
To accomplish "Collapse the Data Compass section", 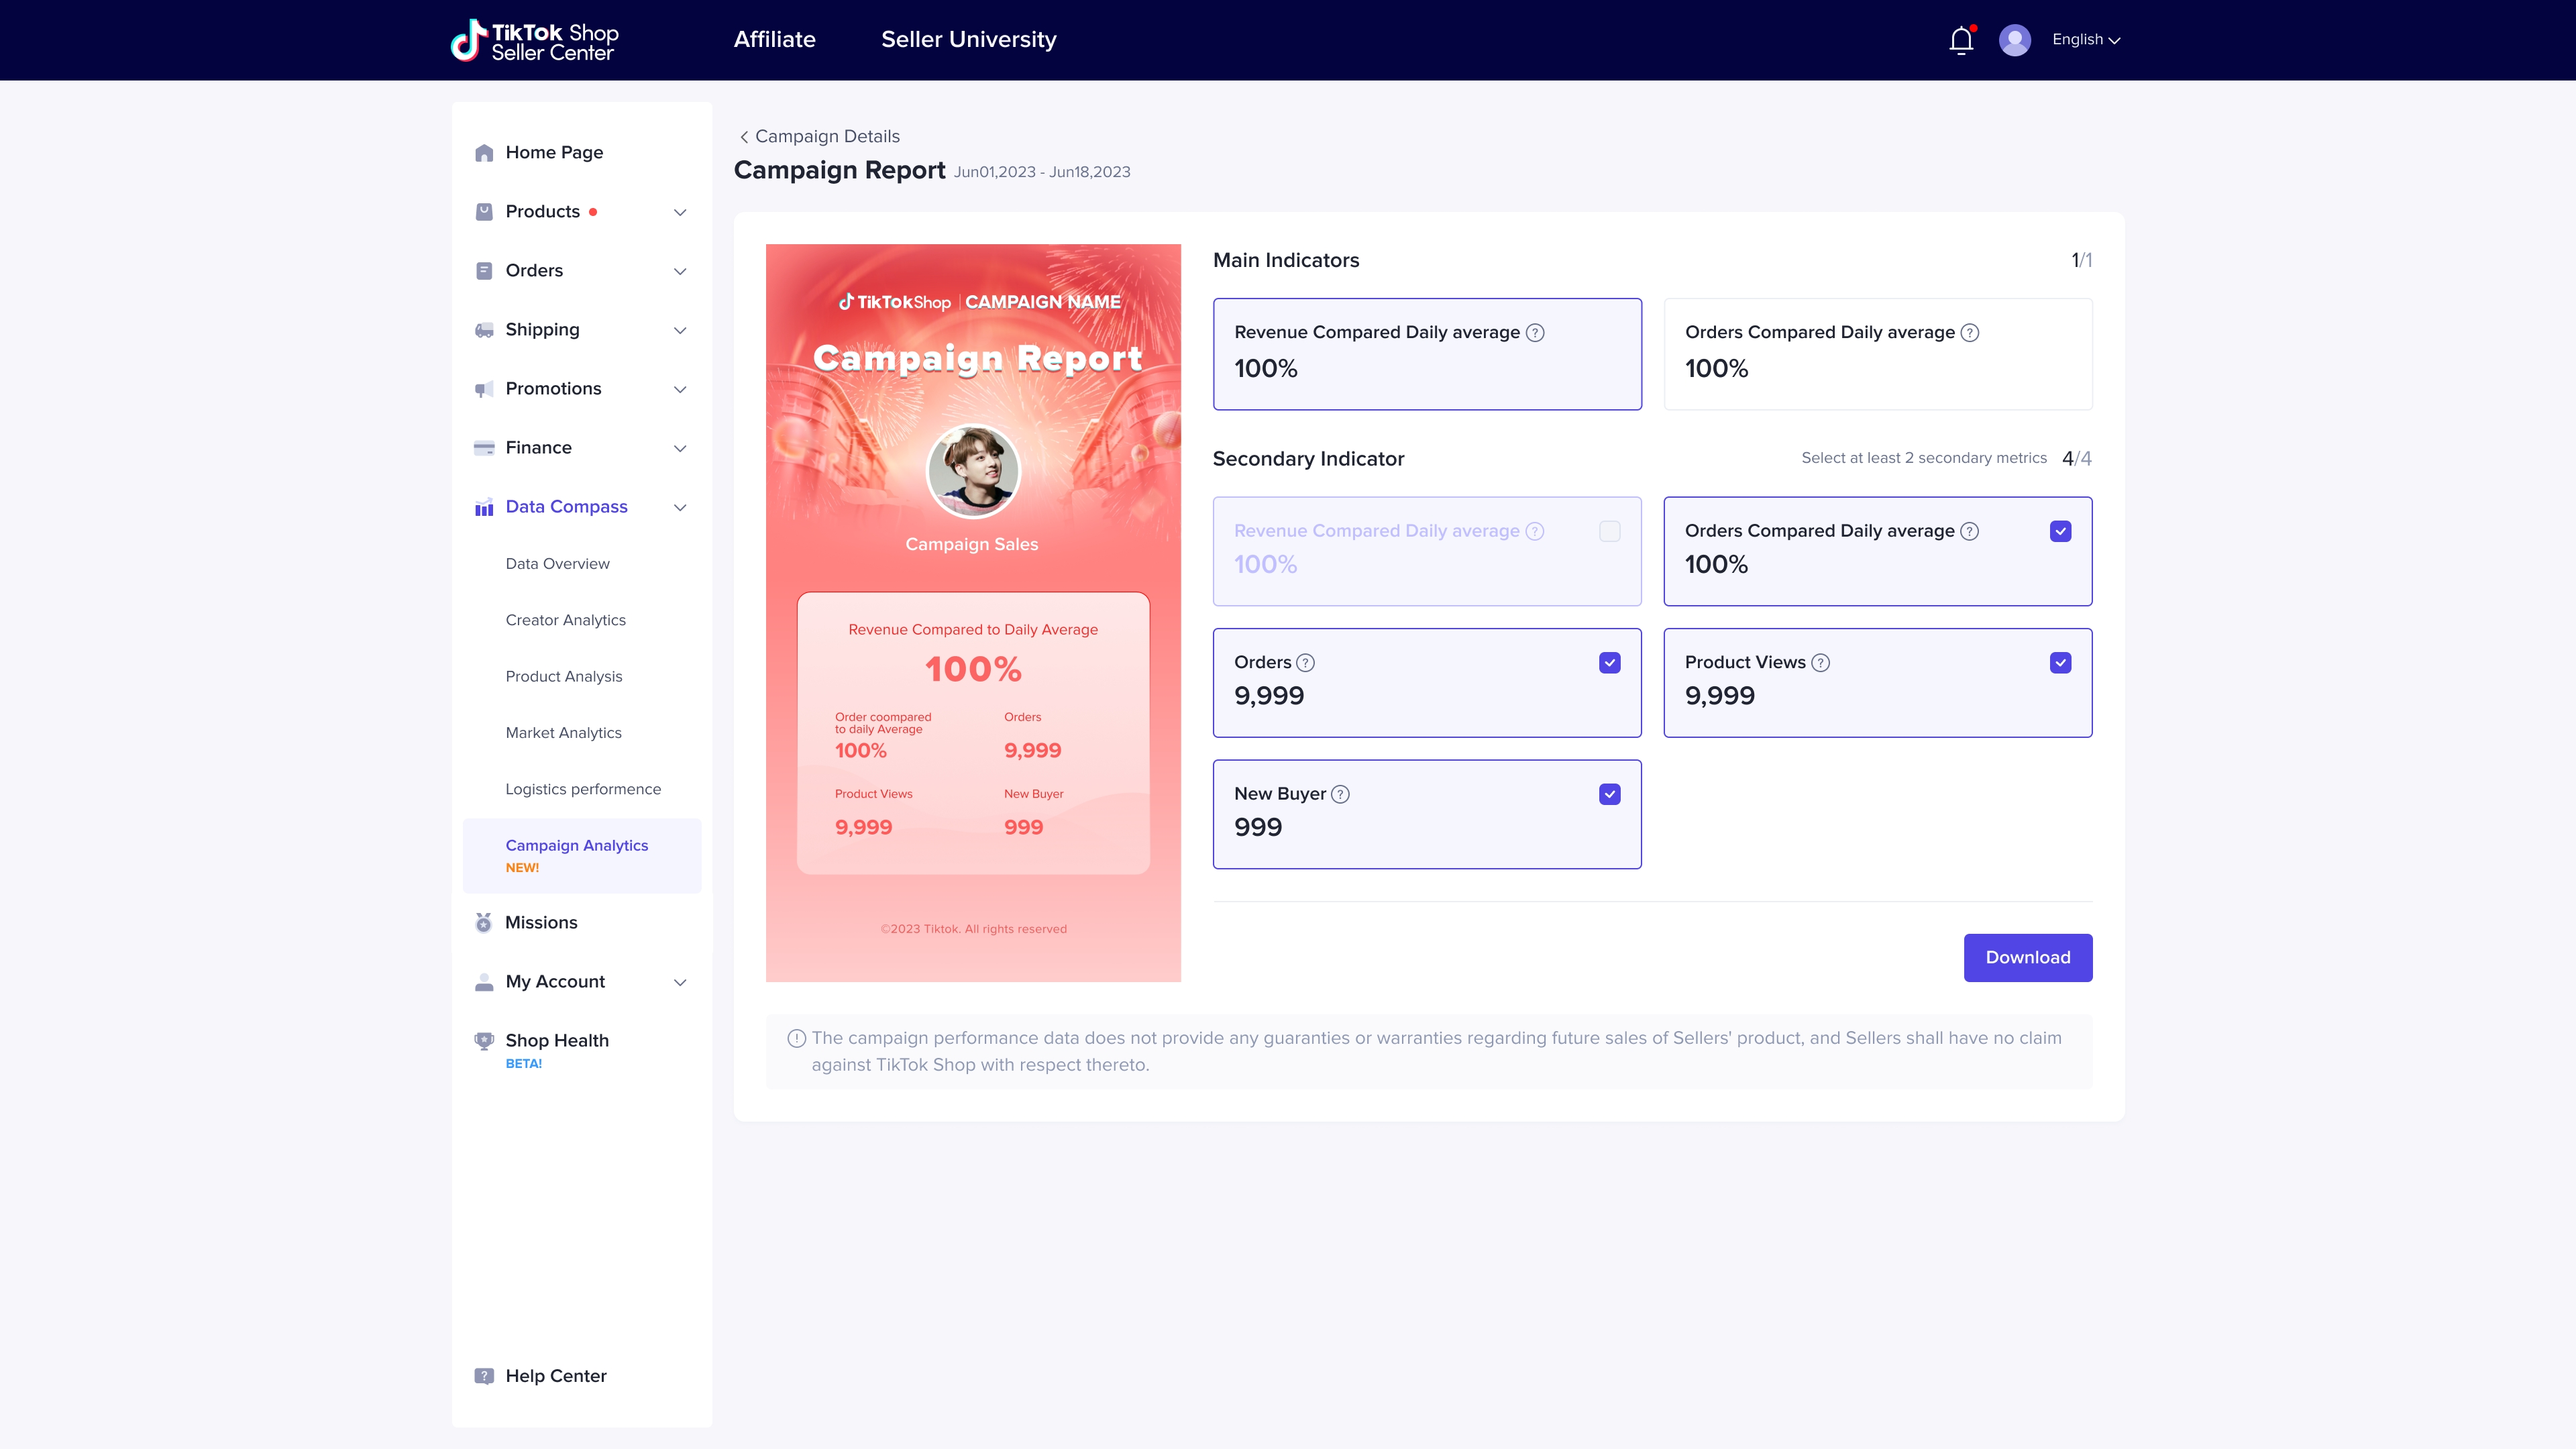I will [x=680, y=507].
